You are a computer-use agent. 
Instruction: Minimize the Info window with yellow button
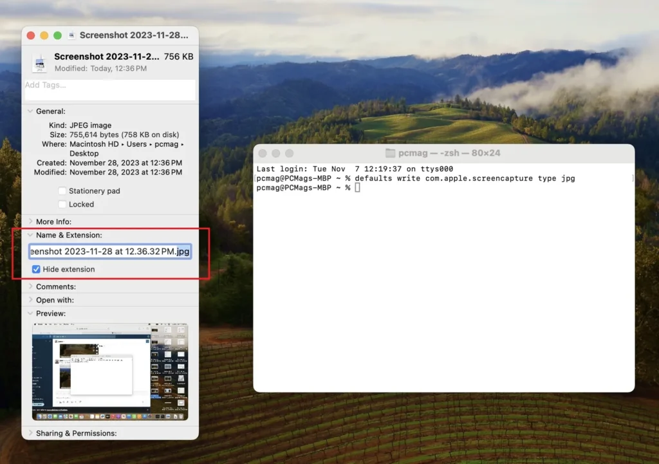(x=44, y=35)
